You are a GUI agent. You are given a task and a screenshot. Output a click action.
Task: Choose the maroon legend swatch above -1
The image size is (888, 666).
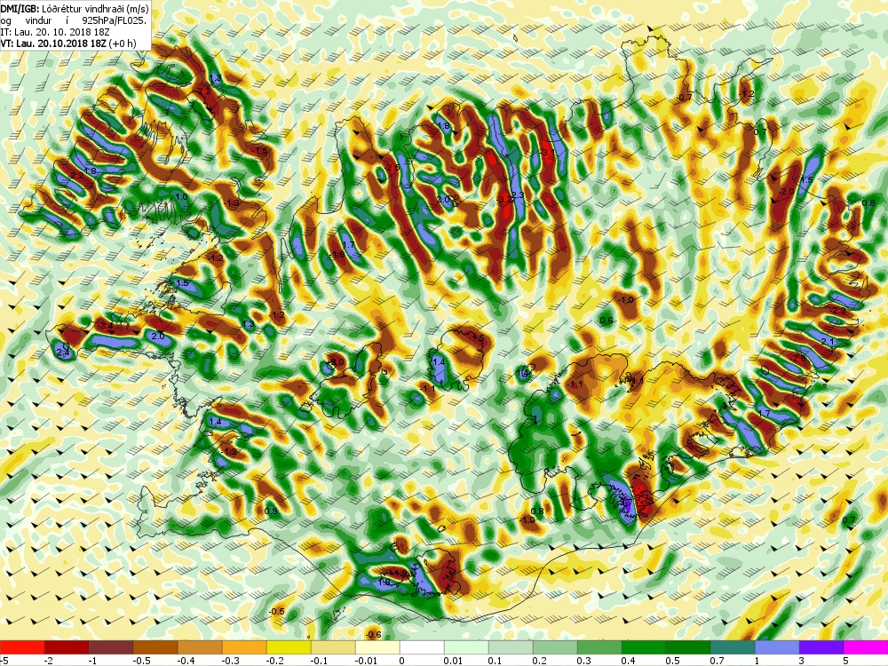click(x=111, y=647)
